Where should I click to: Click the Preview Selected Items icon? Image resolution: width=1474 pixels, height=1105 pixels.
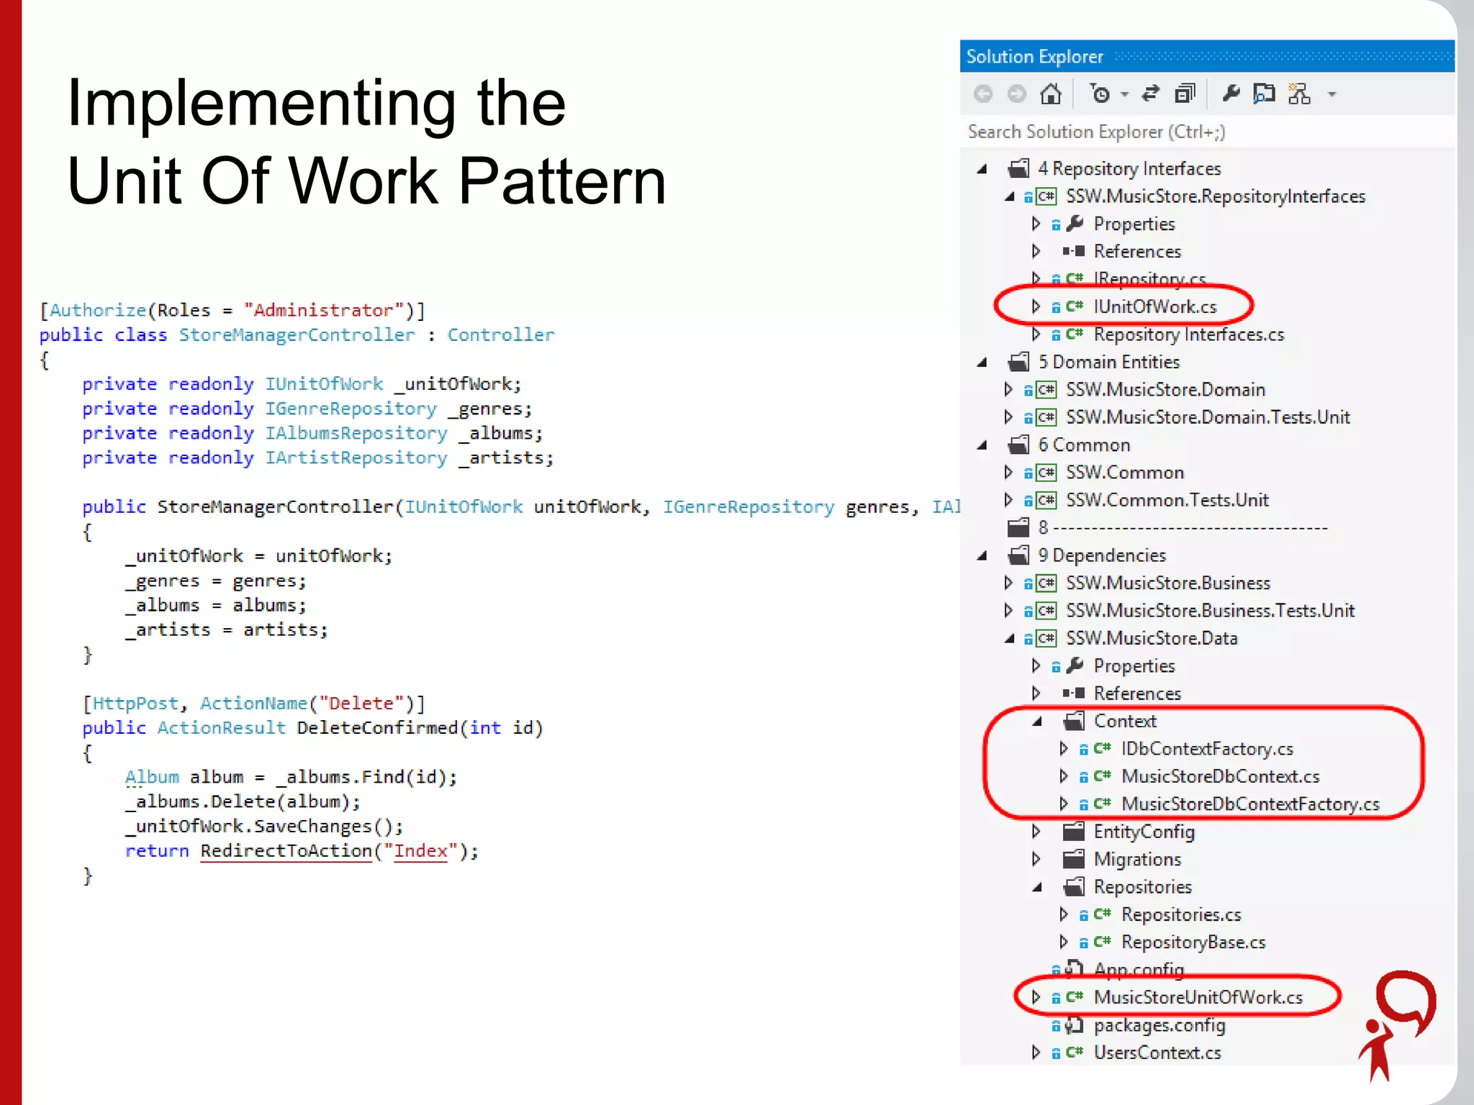[1265, 94]
